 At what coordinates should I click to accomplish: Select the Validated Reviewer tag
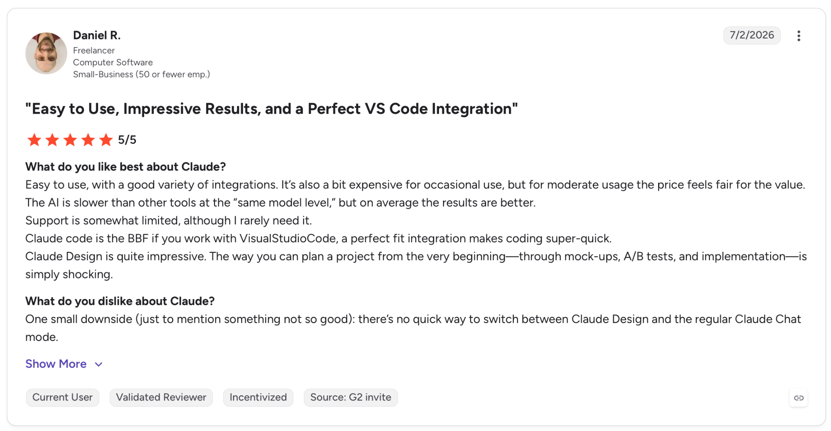click(161, 397)
